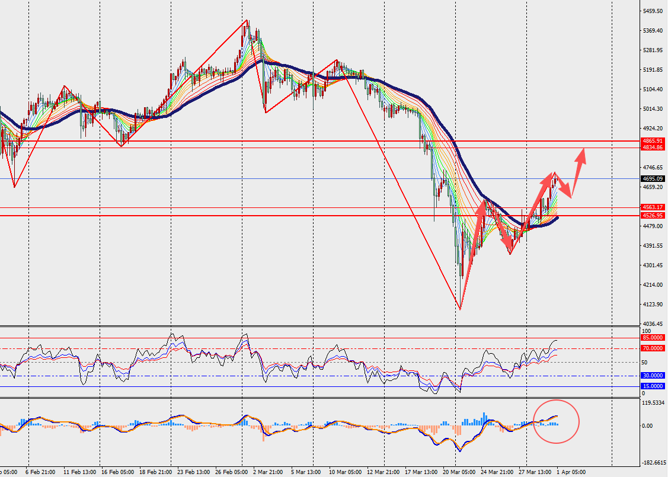The image size is (668, 477).
Task: Click the 6 Feb 21:00 time label
Action: (40, 472)
